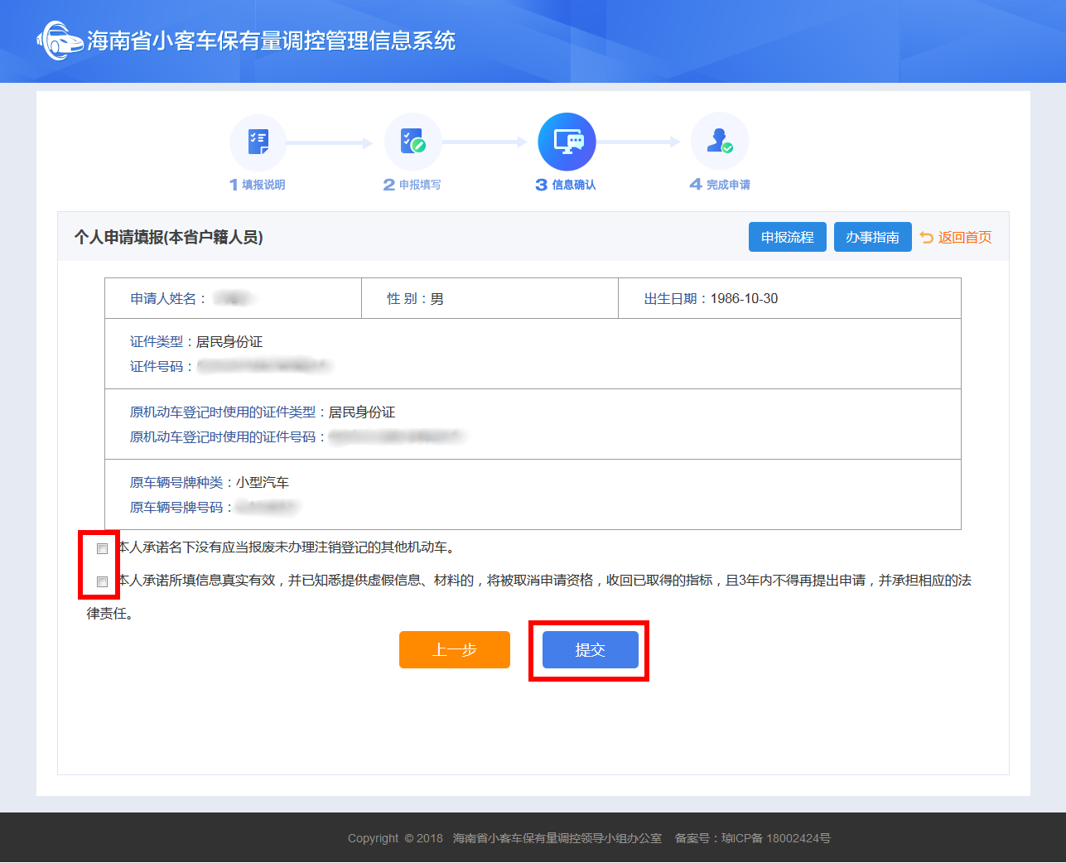Click the 填报说明 step label
This screenshot has height=863, width=1066.
263,185
